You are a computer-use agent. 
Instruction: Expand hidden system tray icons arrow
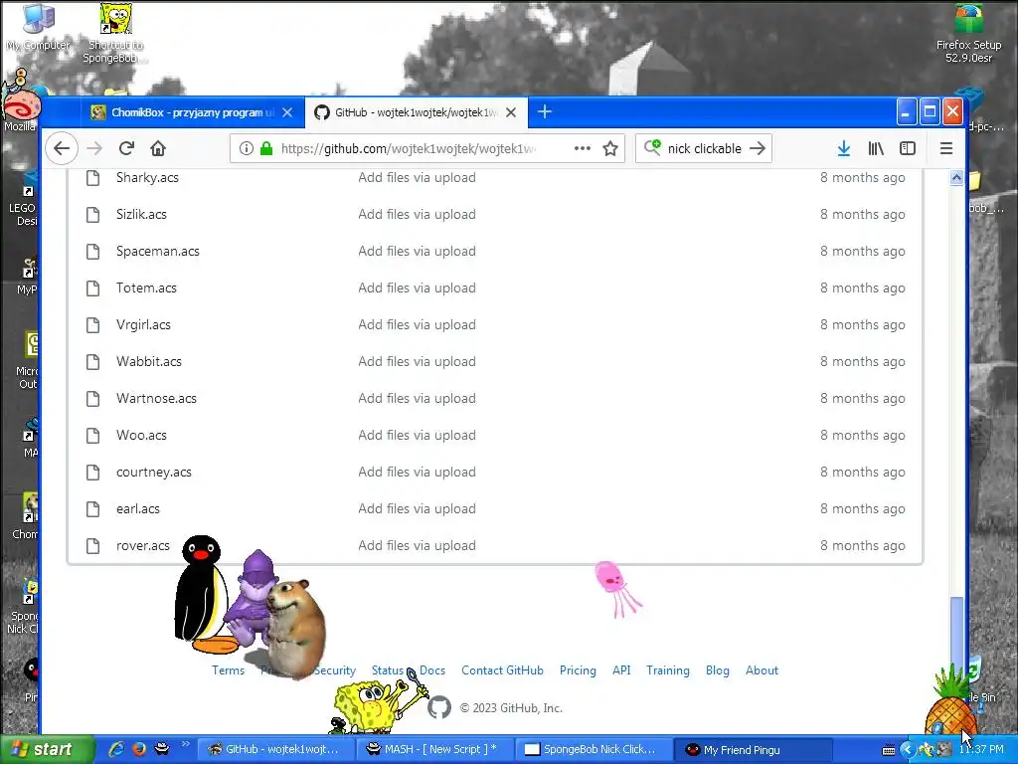(x=907, y=750)
